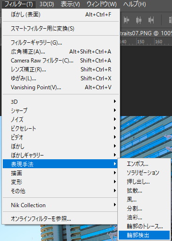Open the ヘルプ(H) menu
Image resolution: width=172 pixels, height=241 pixels.
pos(134,4)
